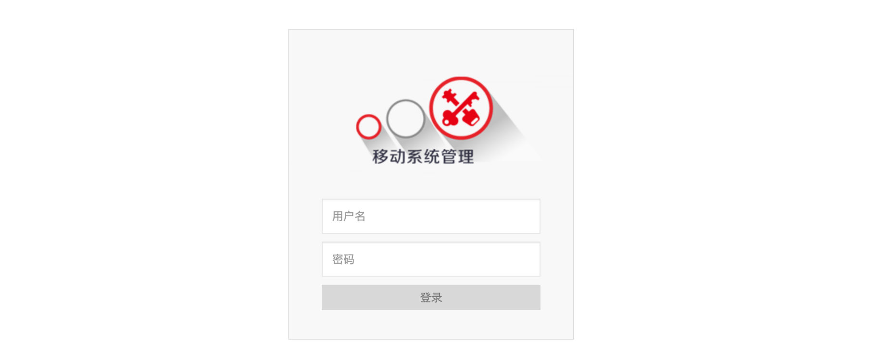This screenshot has width=879, height=361.
Task: Click the red outer ring of key logo
Action: [x=461, y=79]
